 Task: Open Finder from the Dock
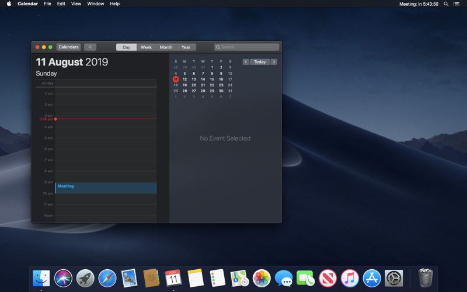click(x=41, y=278)
